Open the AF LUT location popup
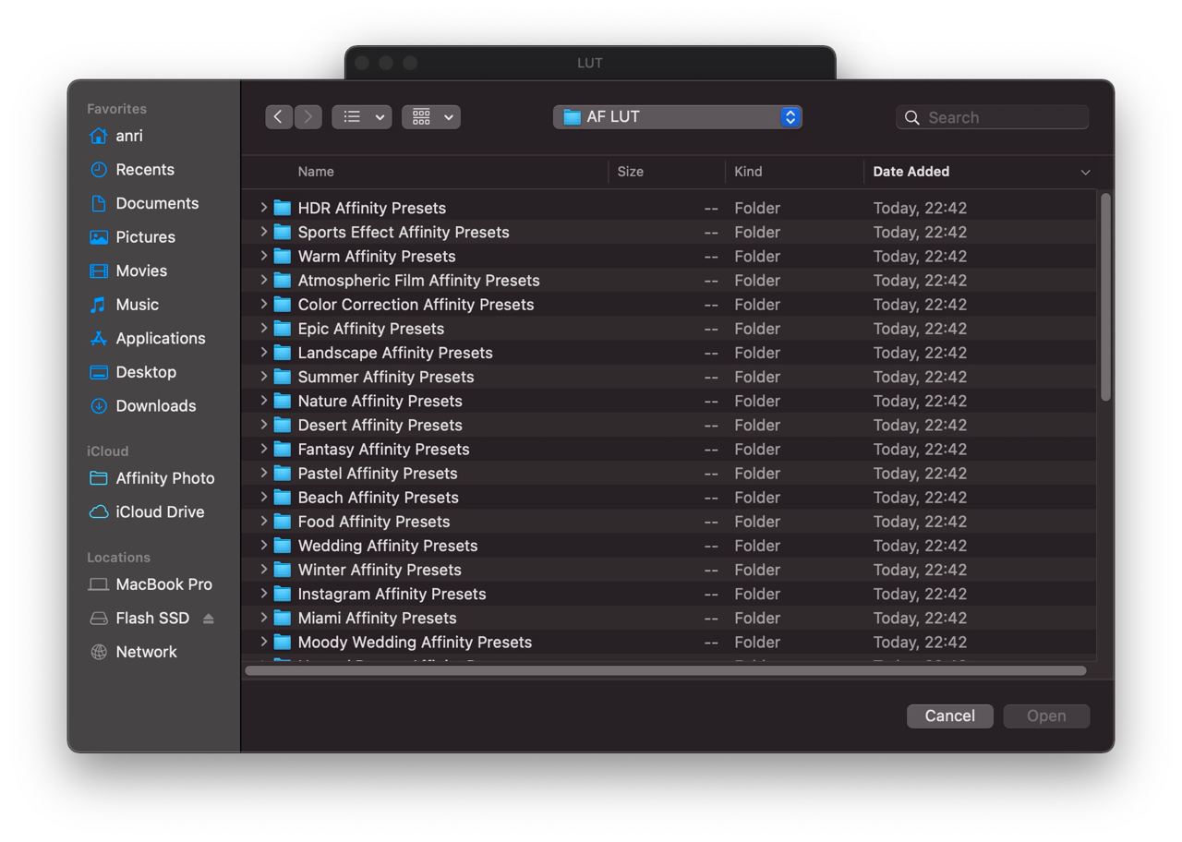The image size is (1182, 842). pos(678,117)
